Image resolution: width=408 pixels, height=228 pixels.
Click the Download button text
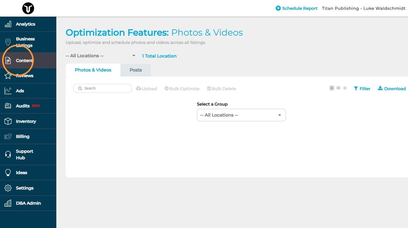(x=395, y=89)
